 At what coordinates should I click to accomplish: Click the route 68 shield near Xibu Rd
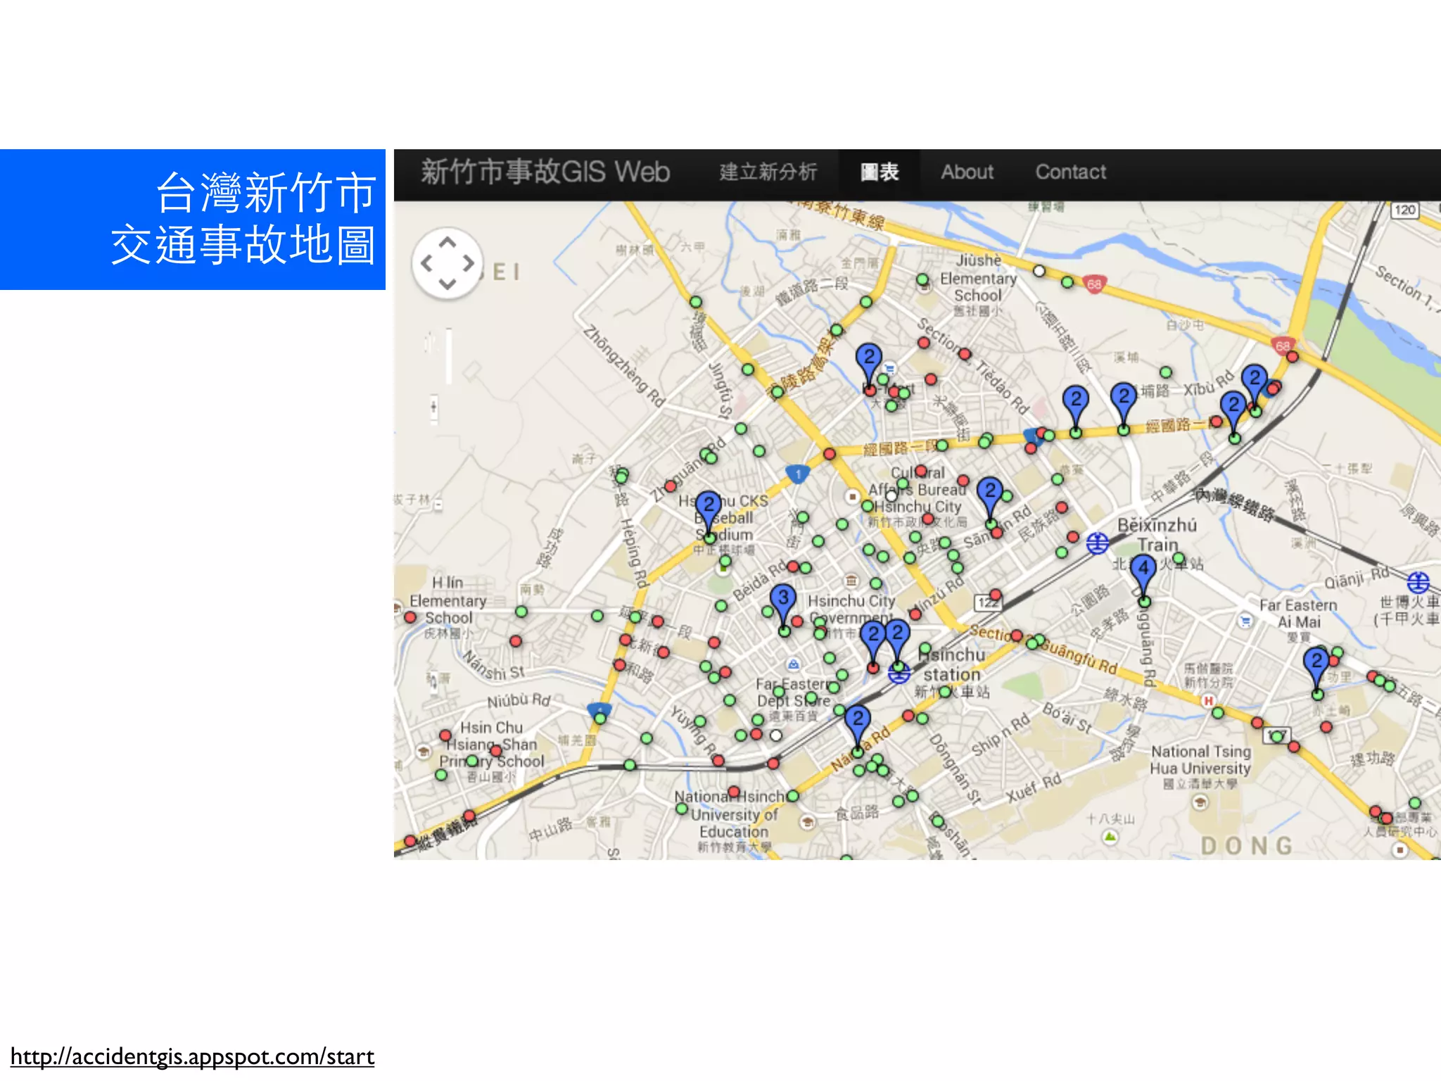click(1283, 346)
